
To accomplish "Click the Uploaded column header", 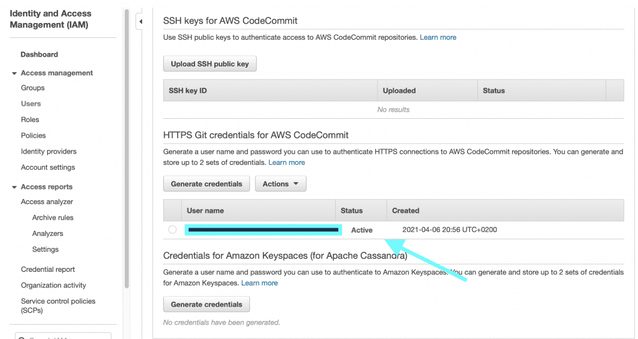I will 427,91.
